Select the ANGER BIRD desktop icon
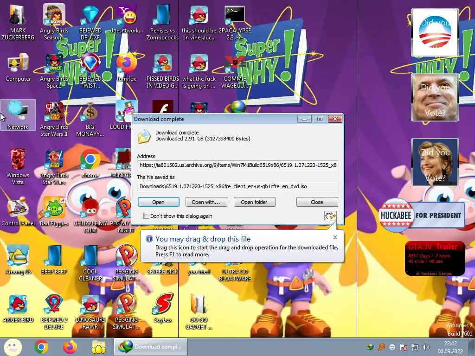The image size is (475, 356). tap(18, 308)
